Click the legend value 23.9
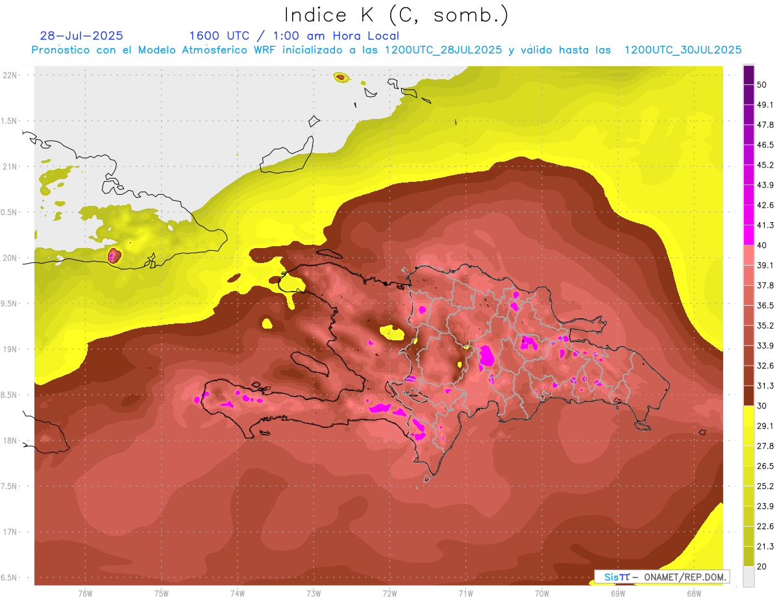 click(765, 506)
